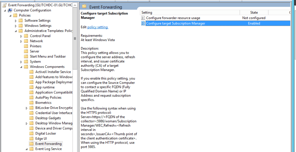Collapse the Administrative Templates node

[16, 31]
